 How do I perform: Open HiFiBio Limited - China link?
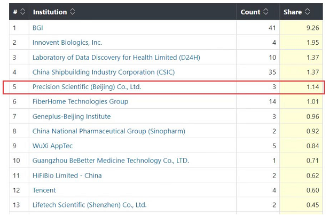click(67, 175)
